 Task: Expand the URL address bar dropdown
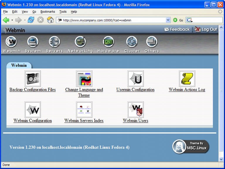[x=168, y=20]
